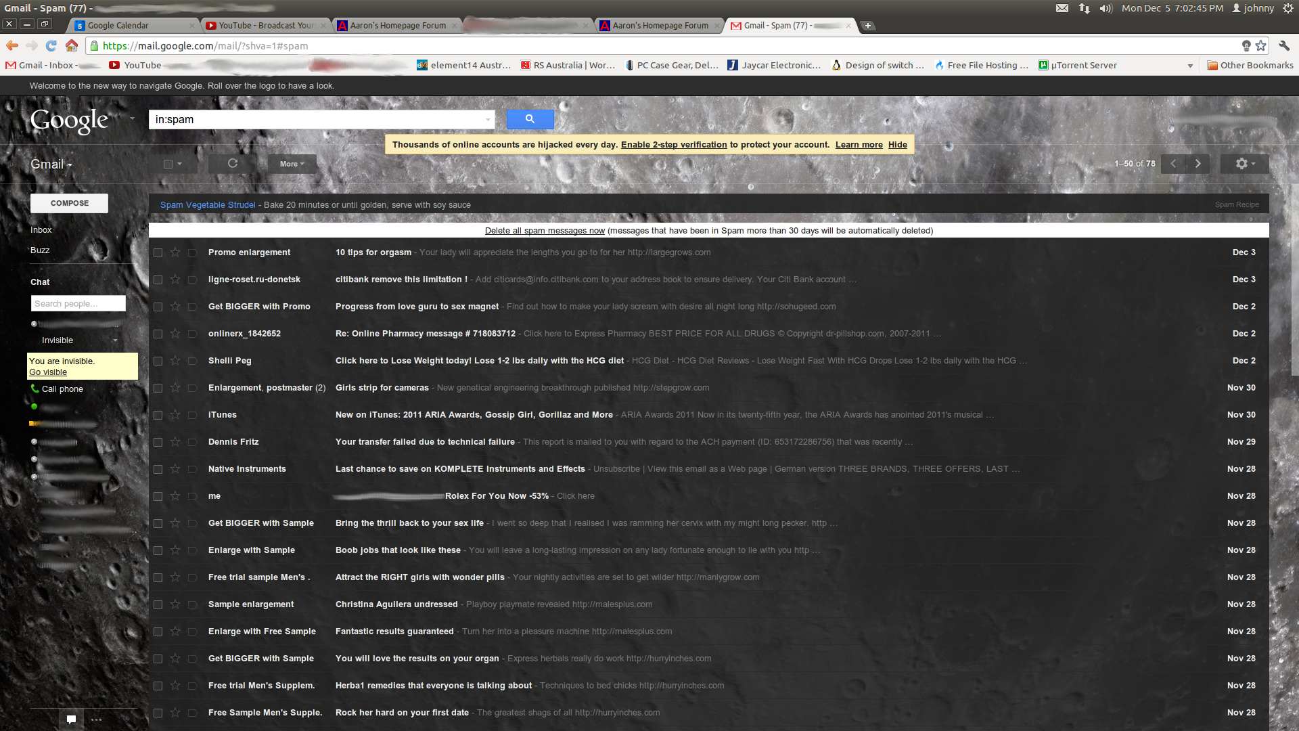Star the Shelli Peg message
The width and height of the screenshot is (1299, 731).
[x=175, y=360]
